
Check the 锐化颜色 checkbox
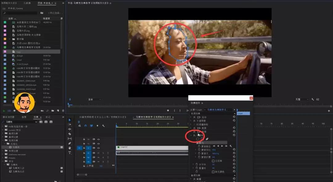213,172
